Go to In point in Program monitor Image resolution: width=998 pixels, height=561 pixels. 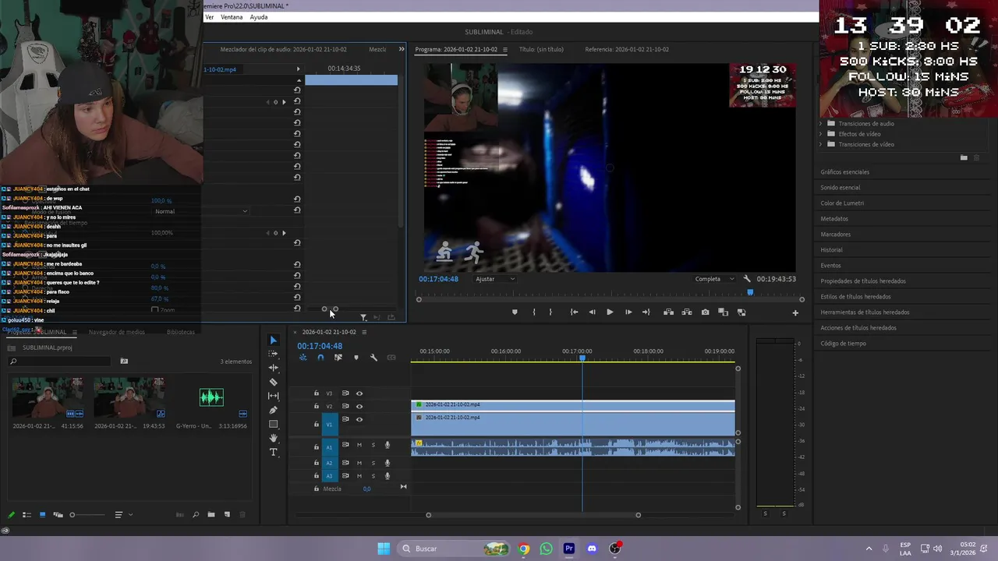[x=574, y=312]
